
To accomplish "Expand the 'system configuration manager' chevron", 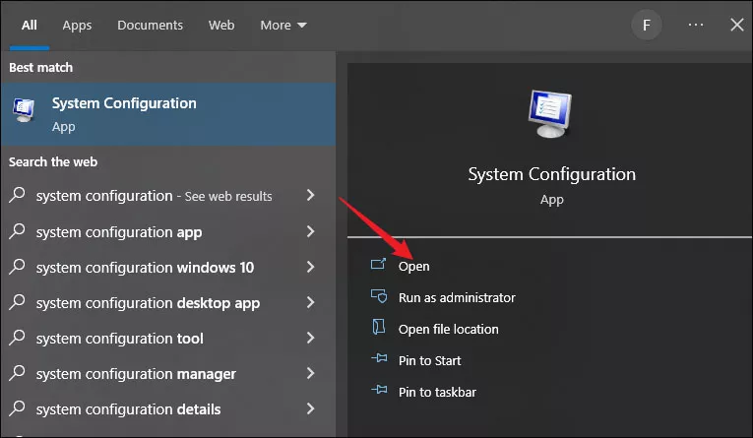I will click(311, 373).
